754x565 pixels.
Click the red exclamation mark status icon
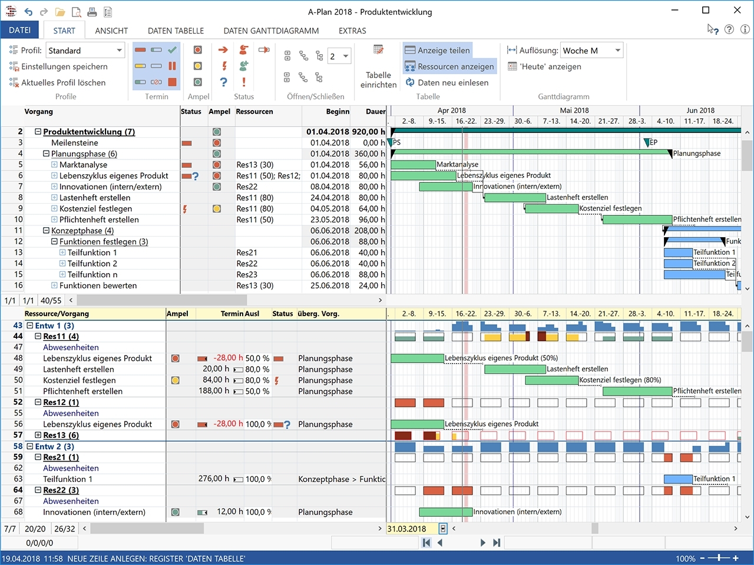243,82
